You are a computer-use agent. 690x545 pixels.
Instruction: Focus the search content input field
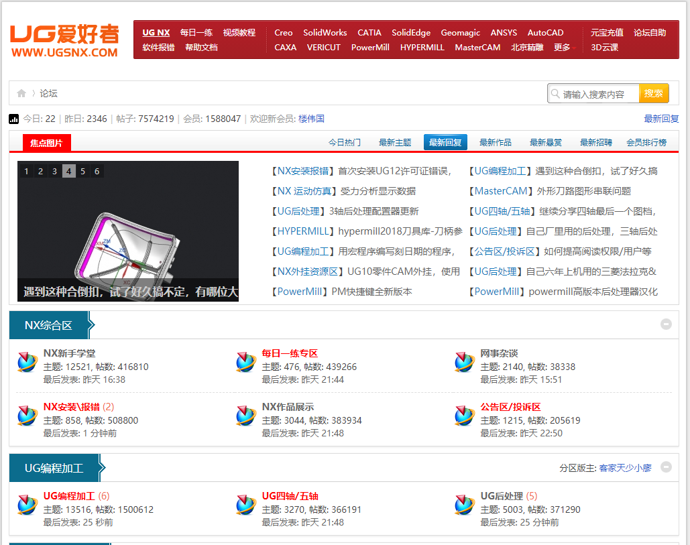(x=593, y=94)
